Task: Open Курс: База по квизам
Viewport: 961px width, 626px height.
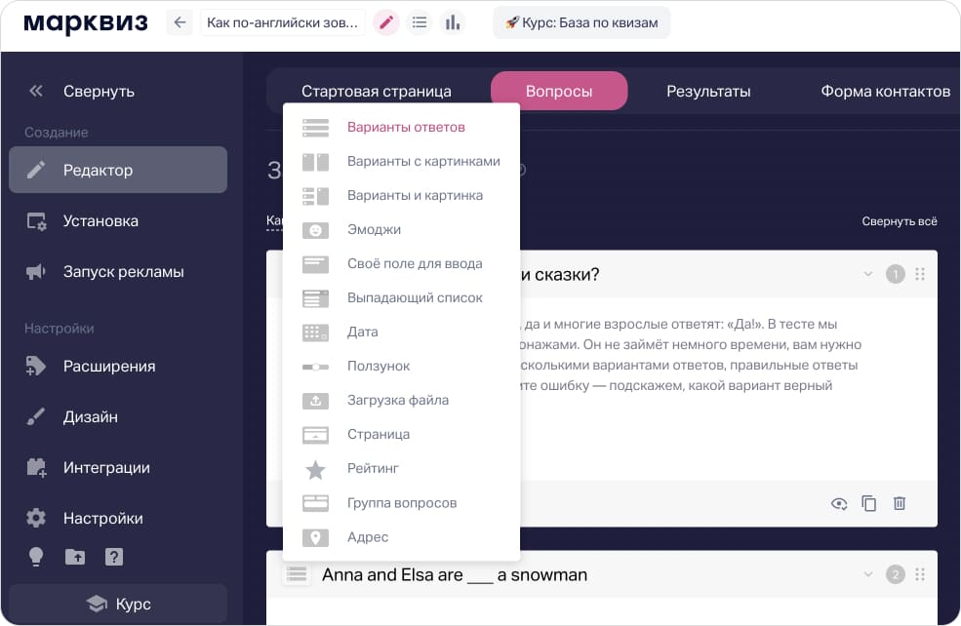Action: 581,21
